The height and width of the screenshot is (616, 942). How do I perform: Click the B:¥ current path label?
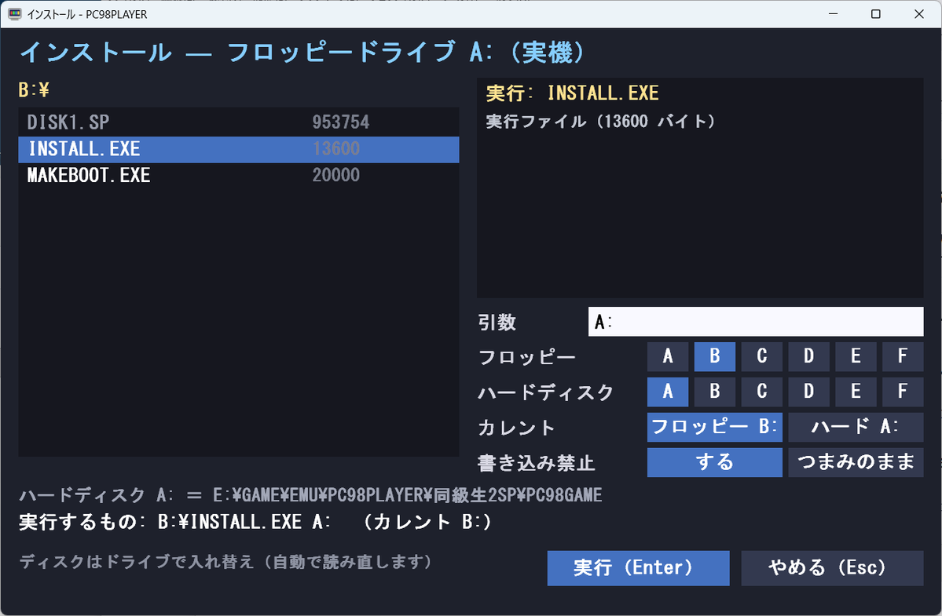click(x=34, y=90)
